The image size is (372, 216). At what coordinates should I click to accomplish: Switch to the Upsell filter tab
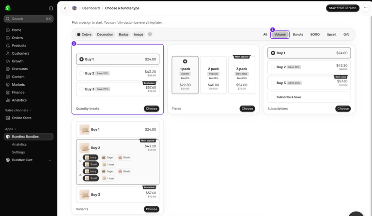pyautogui.click(x=331, y=34)
